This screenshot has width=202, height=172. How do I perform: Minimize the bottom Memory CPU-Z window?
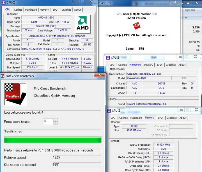pyautogui.click(x=181, y=110)
